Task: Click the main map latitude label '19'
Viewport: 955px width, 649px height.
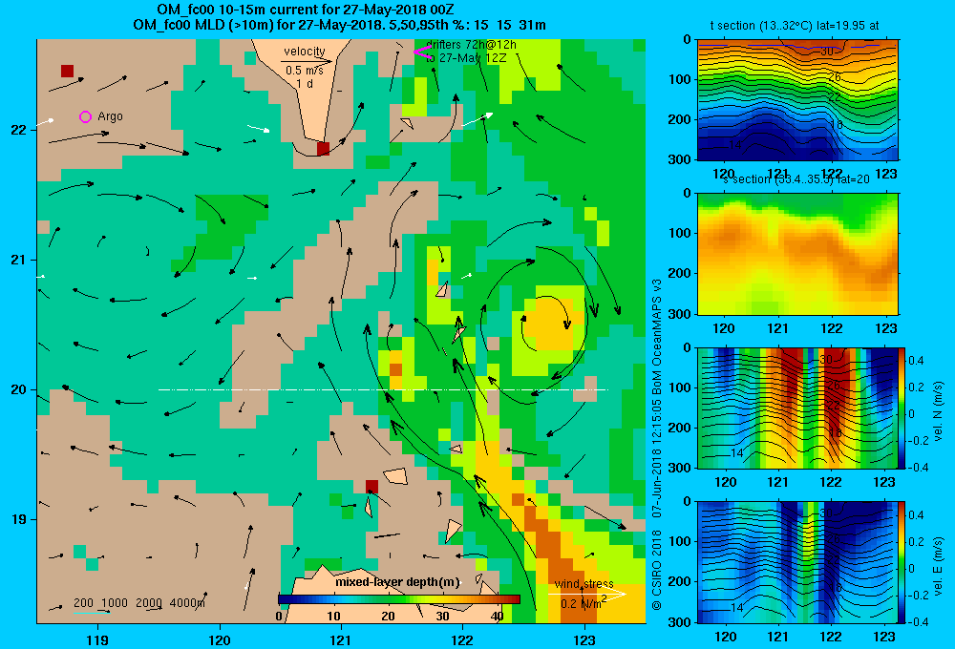Action: point(18,519)
